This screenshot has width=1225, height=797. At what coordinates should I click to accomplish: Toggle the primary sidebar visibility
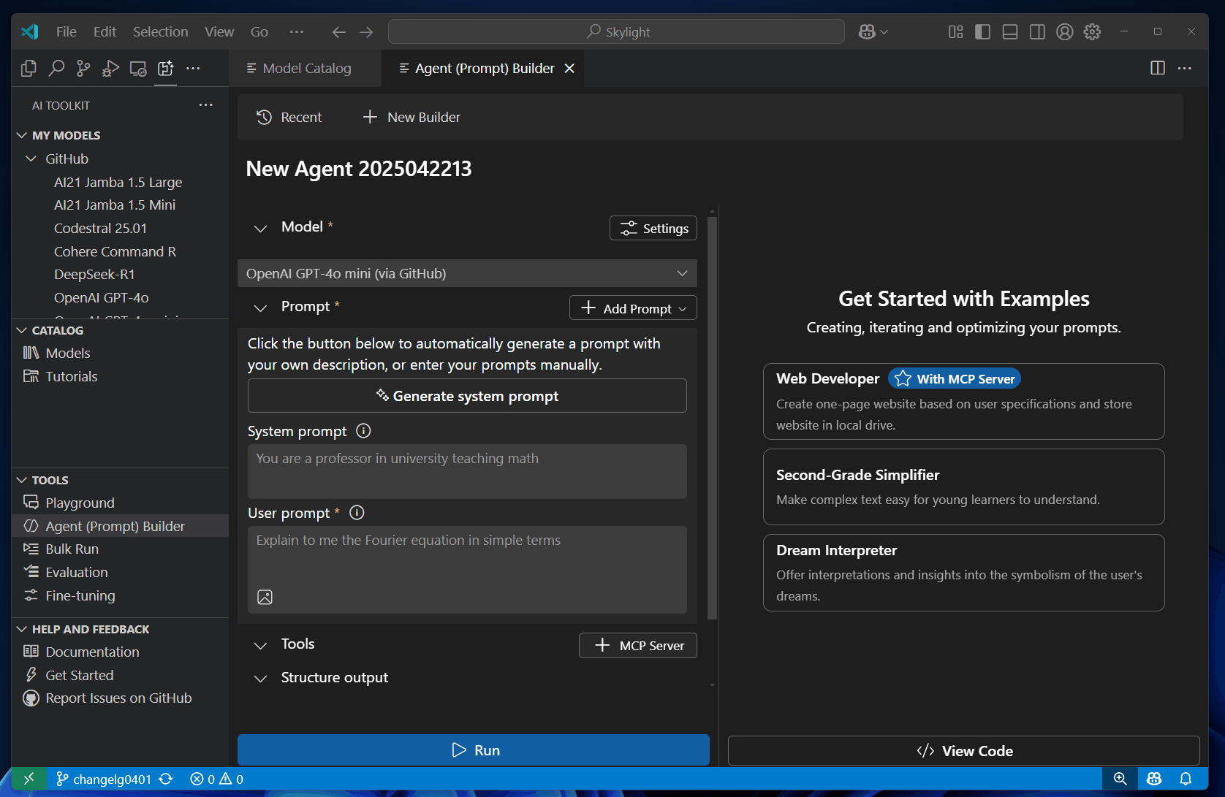[982, 31]
